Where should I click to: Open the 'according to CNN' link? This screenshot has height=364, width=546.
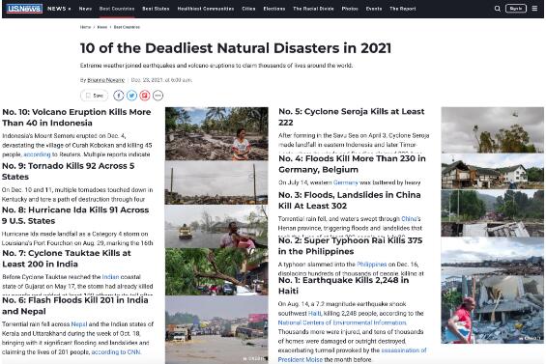coord(116,352)
